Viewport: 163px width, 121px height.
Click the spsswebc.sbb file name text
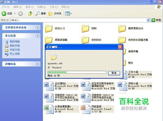pos(55,63)
